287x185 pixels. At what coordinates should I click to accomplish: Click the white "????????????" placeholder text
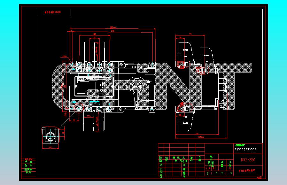[245, 150]
